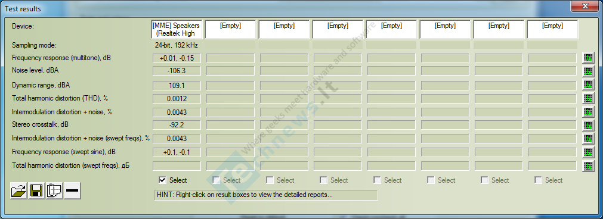The image size is (603, 219).
Task: Open graph icon for Frequency response (swept sine)
Action: 588,152
